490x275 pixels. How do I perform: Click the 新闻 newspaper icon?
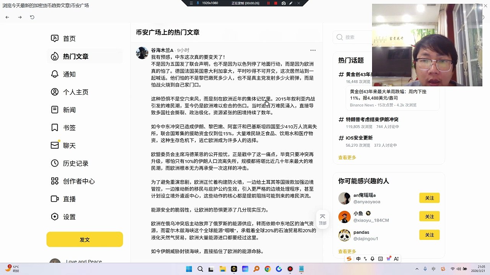coord(55,110)
